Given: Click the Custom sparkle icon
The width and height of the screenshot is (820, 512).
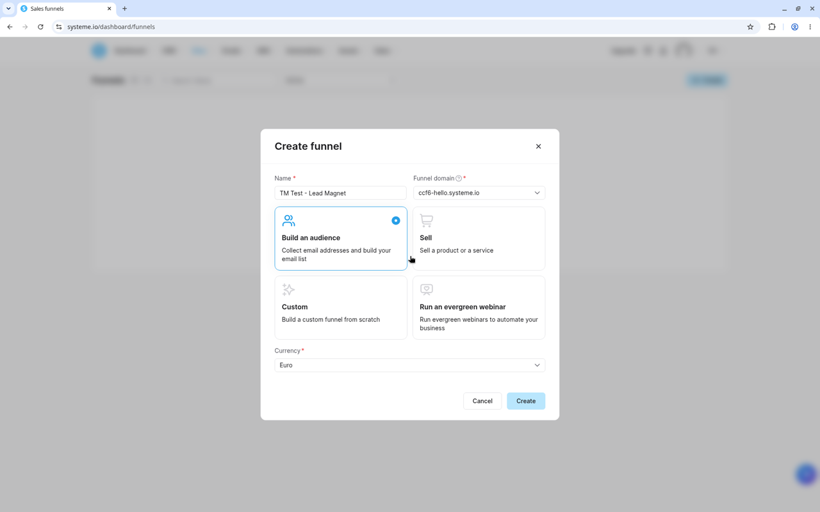Looking at the screenshot, I should (288, 290).
